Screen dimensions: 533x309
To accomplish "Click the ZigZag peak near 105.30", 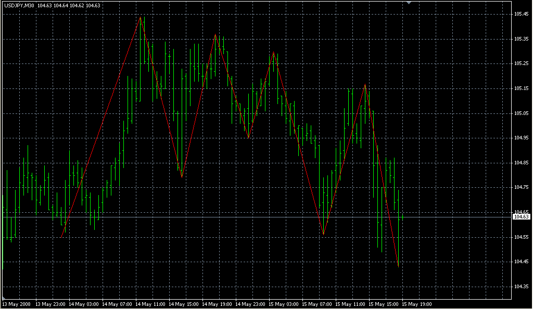I will [x=273, y=53].
